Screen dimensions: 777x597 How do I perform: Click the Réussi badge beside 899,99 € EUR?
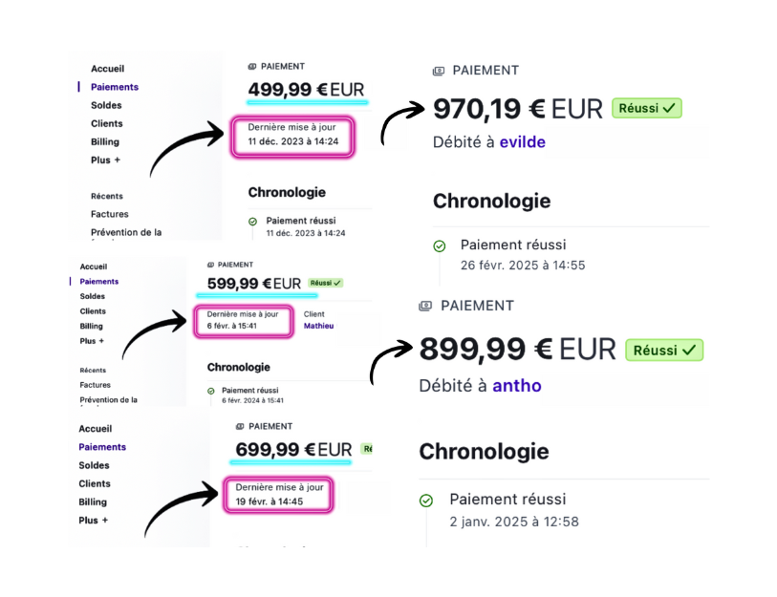click(664, 350)
